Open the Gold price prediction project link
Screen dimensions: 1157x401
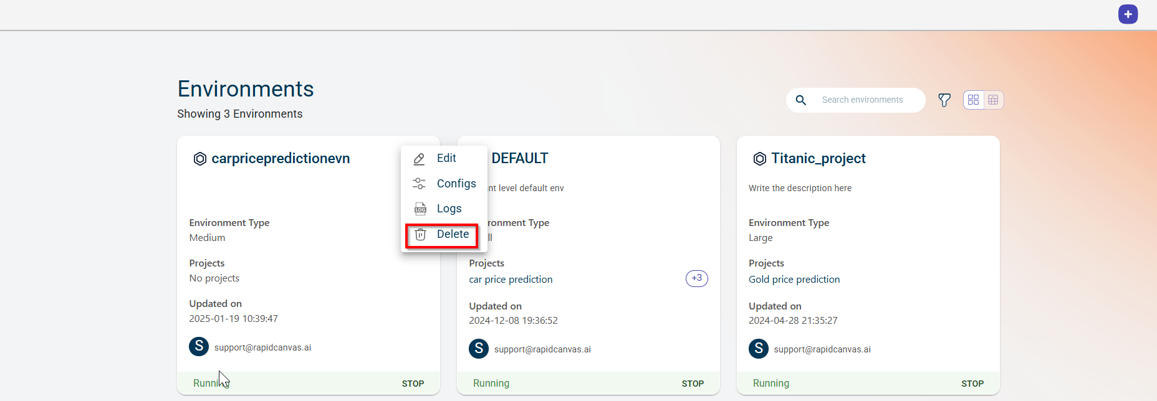(794, 280)
